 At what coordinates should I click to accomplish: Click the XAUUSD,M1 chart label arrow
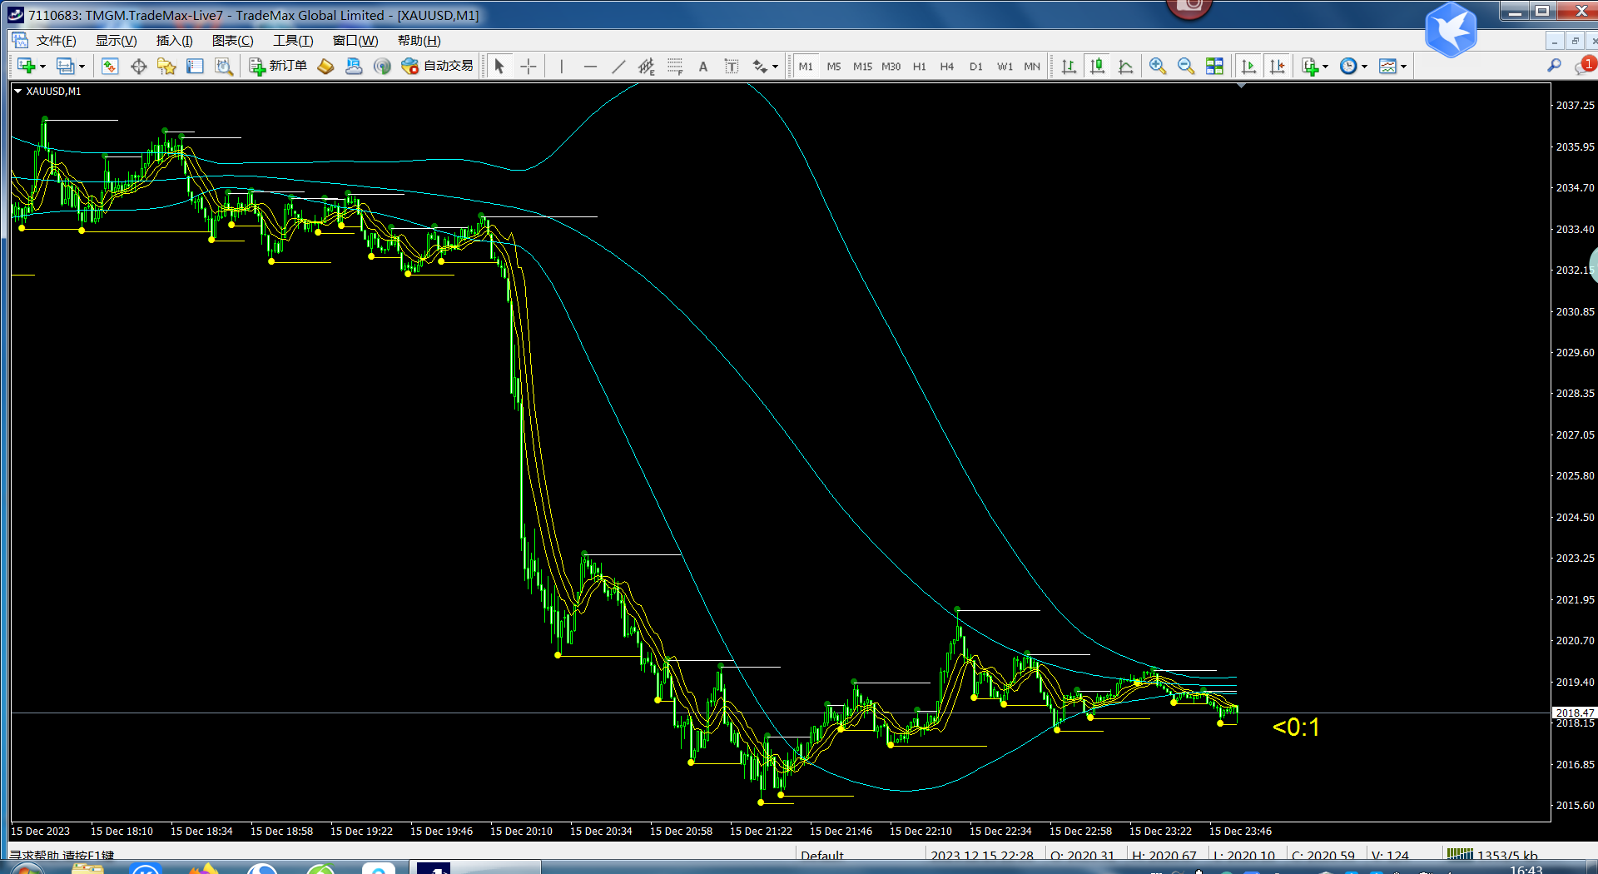[x=17, y=92]
